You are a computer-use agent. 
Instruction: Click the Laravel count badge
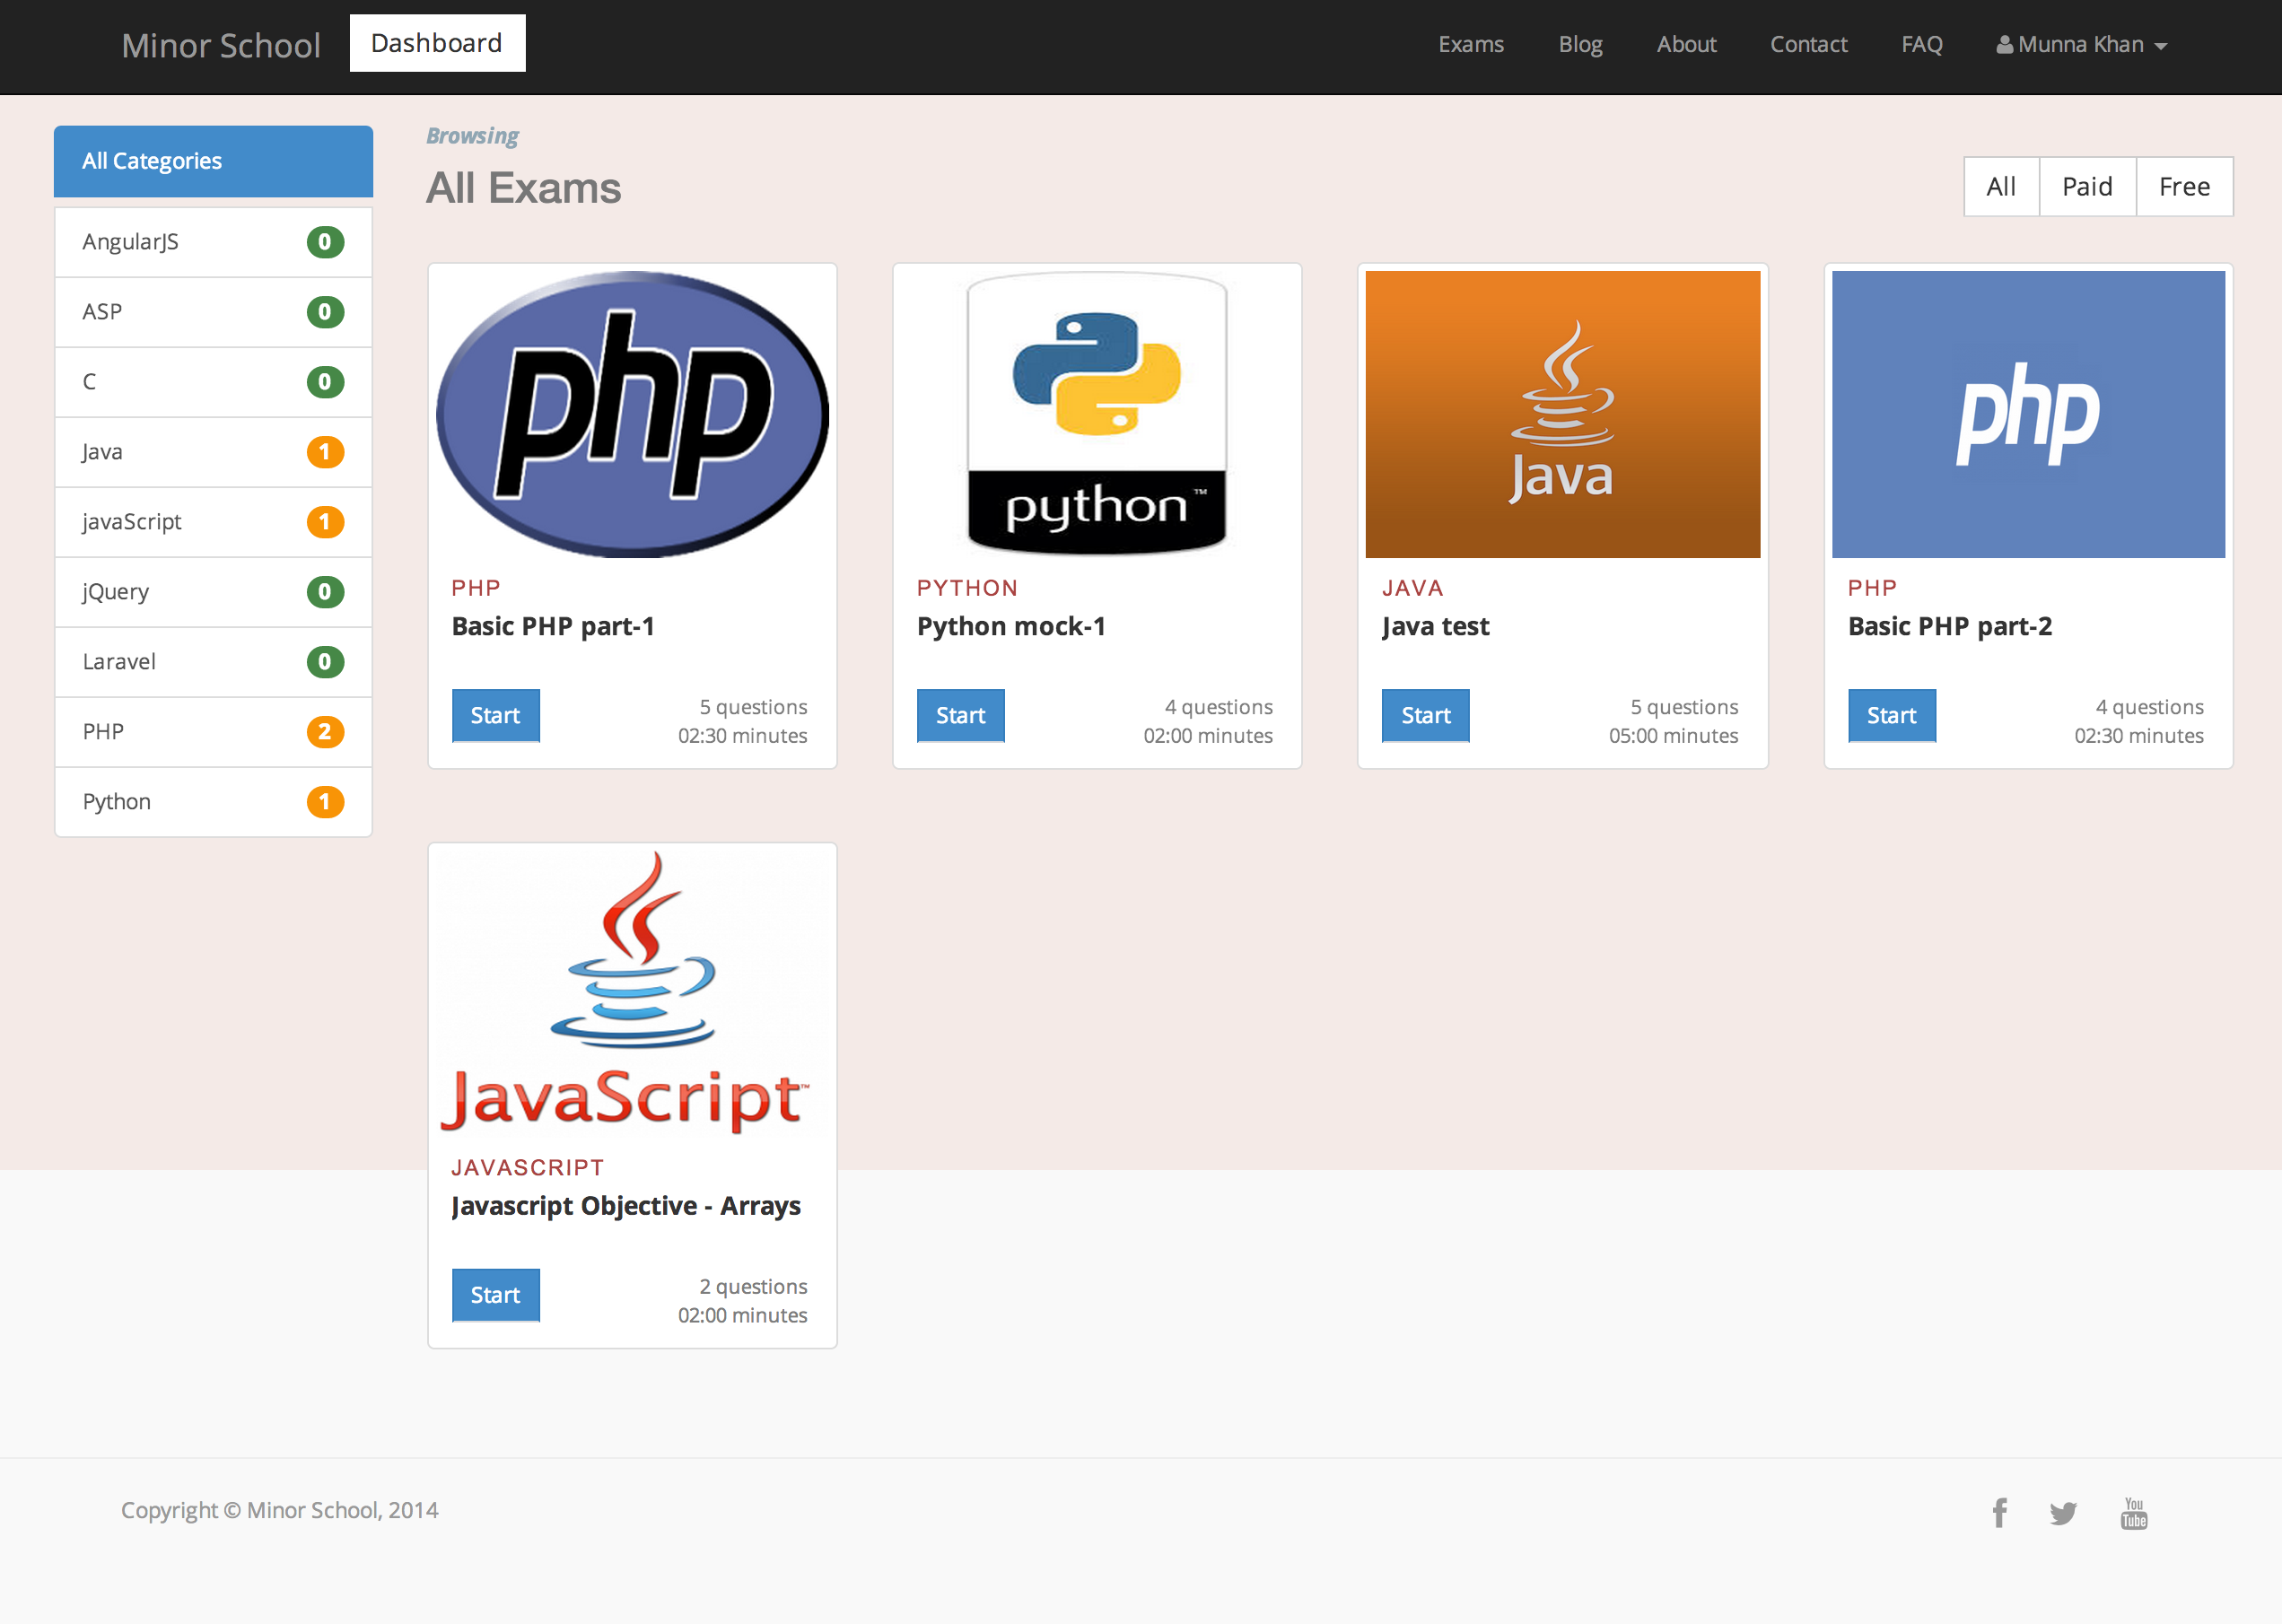[x=325, y=662]
